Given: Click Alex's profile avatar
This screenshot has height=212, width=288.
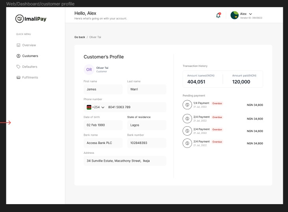Looking at the screenshot, I should point(234,15).
